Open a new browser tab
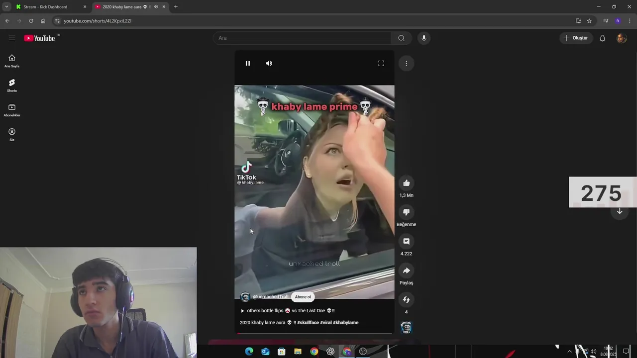This screenshot has height=358, width=637. coord(176,7)
